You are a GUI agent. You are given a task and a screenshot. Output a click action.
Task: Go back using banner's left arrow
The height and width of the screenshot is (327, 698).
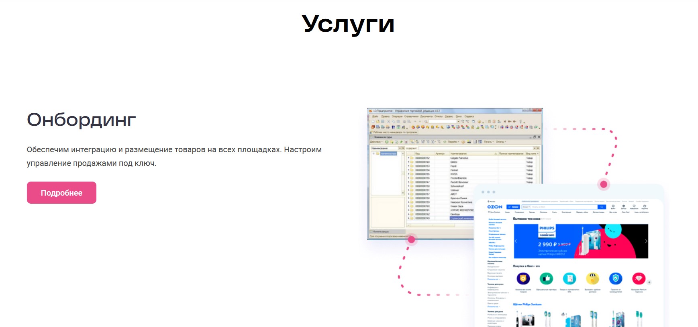[x=516, y=241]
